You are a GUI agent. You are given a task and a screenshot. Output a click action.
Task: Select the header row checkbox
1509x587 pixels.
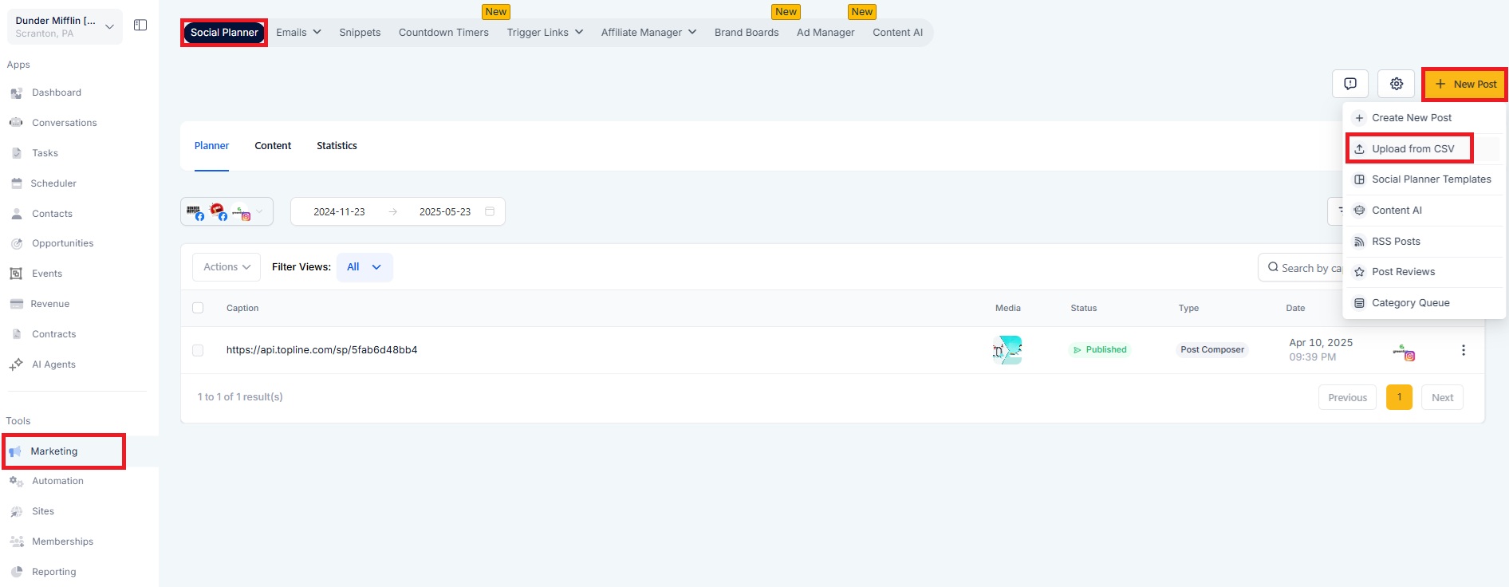tap(198, 308)
